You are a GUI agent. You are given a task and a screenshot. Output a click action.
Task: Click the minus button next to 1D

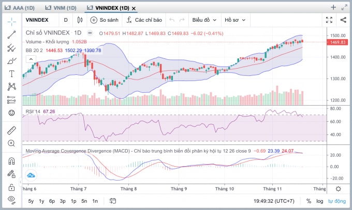click(x=90, y=33)
